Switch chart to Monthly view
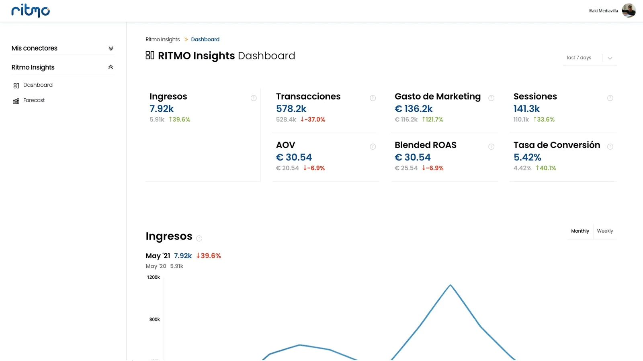Image resolution: width=643 pixels, height=361 pixels. [580, 231]
